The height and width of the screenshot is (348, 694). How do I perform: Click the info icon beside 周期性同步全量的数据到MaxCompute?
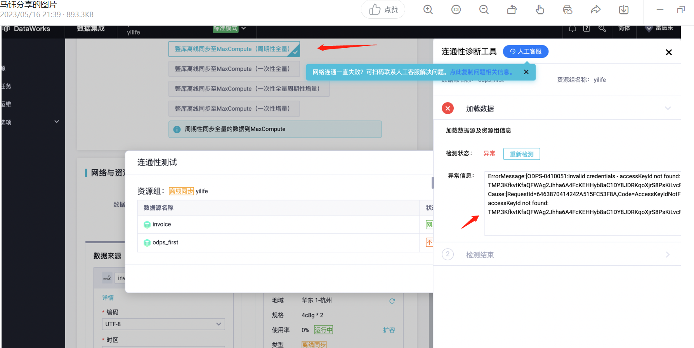177,129
